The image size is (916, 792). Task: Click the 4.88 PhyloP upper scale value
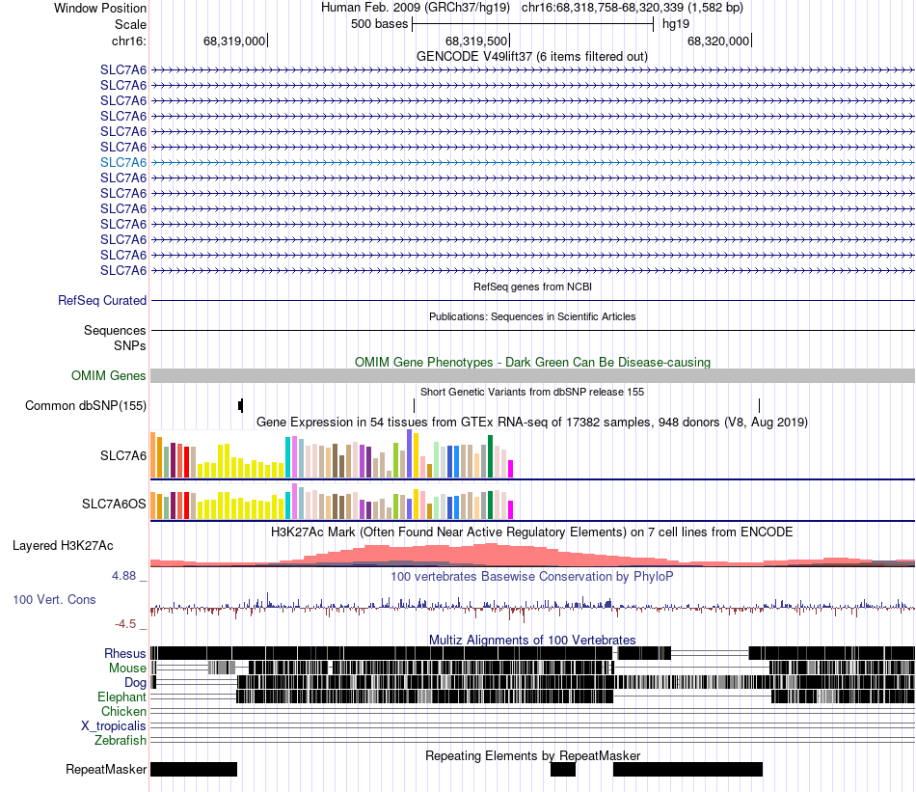123,576
